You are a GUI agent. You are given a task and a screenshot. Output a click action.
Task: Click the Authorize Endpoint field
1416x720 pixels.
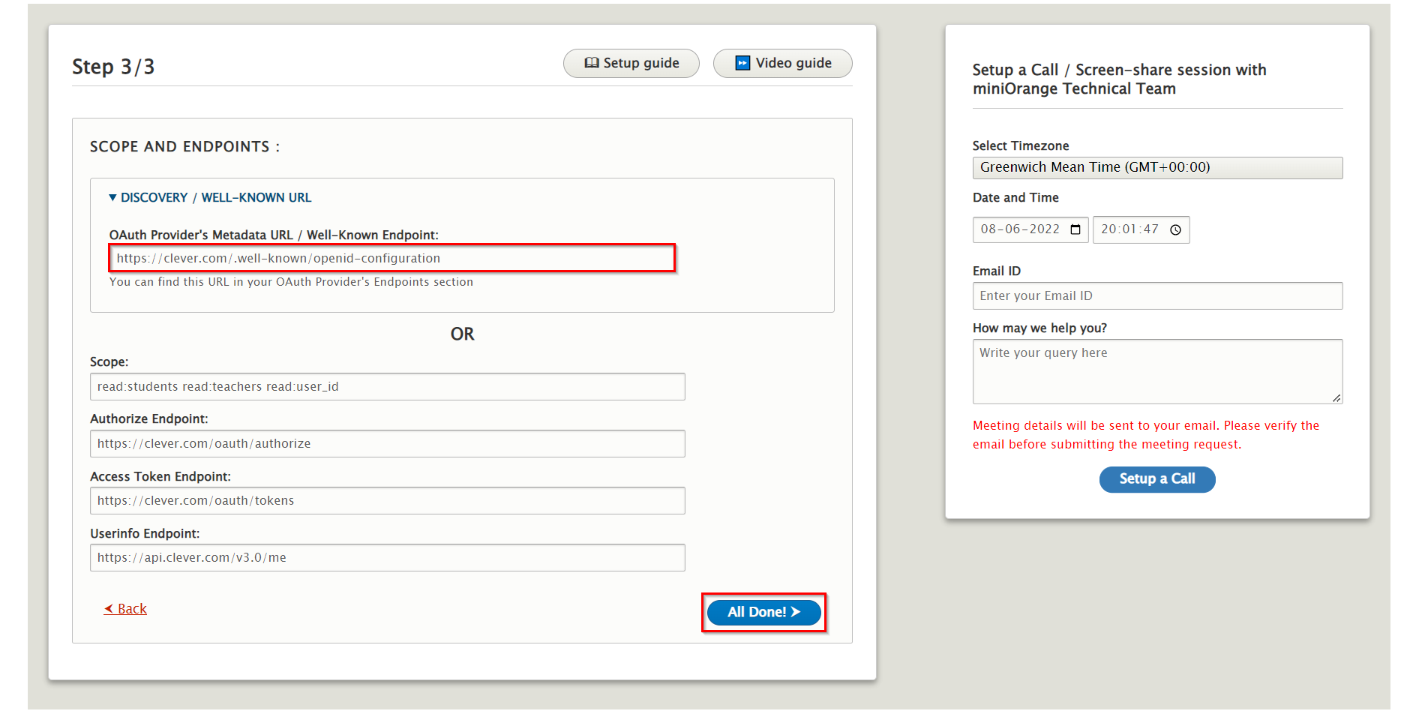tap(387, 443)
